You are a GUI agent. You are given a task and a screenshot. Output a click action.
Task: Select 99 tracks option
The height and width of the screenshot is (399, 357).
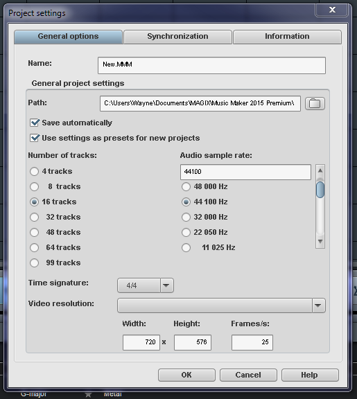click(x=35, y=263)
